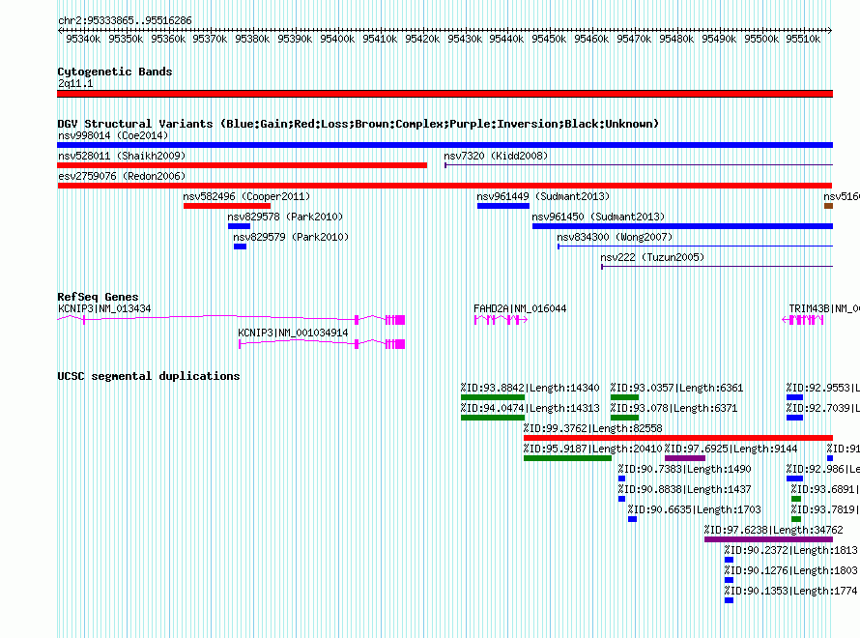The width and height of the screenshot is (860, 638).
Task: Select gene KCNIP3|NM_013434 label
Action: tap(104, 309)
